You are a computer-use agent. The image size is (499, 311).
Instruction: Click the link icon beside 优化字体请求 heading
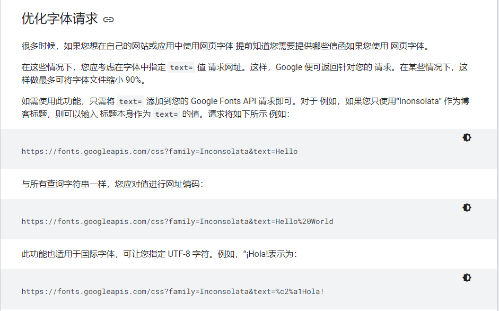click(109, 20)
